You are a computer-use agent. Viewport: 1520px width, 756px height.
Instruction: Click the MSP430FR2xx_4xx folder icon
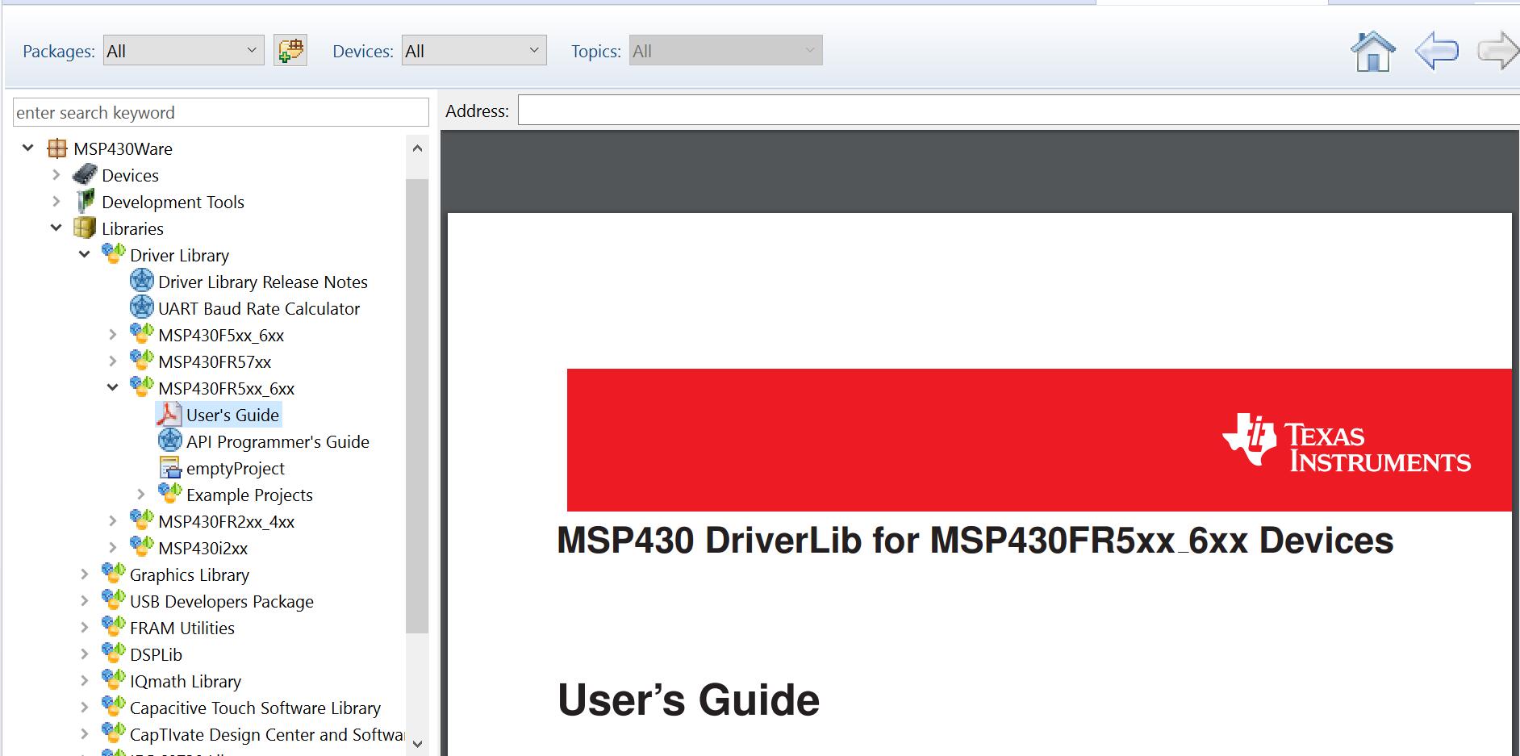click(142, 520)
